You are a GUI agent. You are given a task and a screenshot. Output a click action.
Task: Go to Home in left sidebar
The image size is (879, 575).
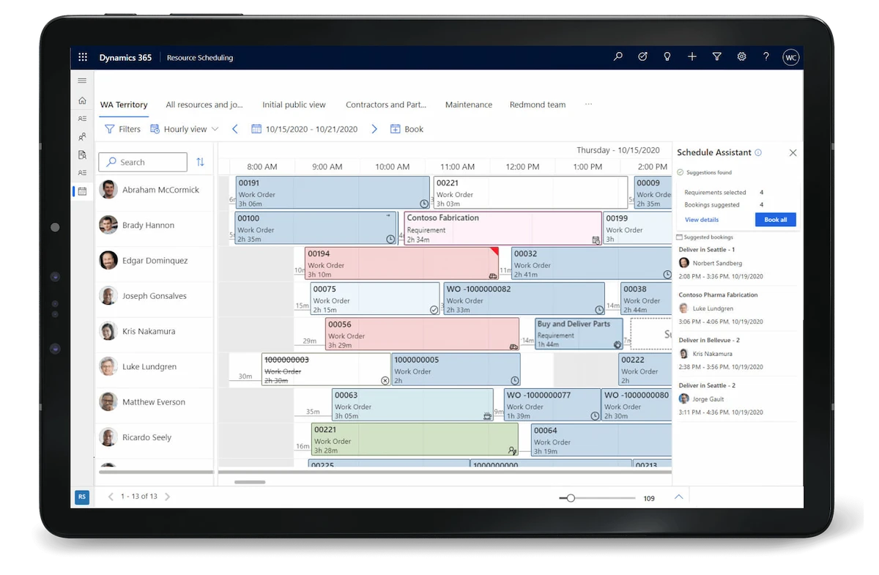click(x=82, y=100)
